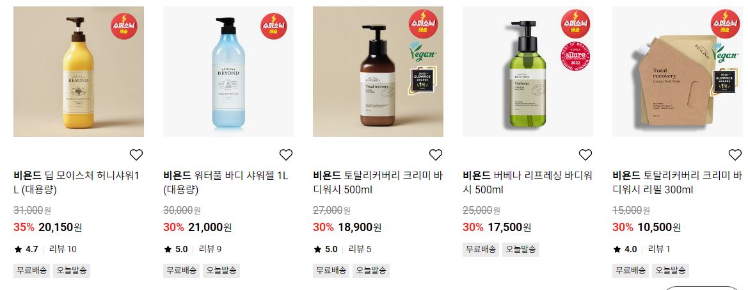The height and width of the screenshot is (290, 748).
Task: Open the 비욘드 딥 모이스처 허니샤워 1L title
Action: pos(76,182)
